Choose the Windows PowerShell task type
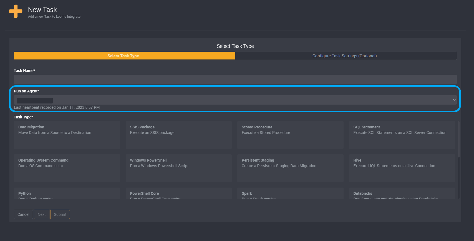Screen dimensions: 474x241 pos(179,168)
